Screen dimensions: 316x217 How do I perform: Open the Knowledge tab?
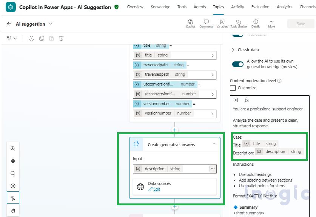click(160, 7)
